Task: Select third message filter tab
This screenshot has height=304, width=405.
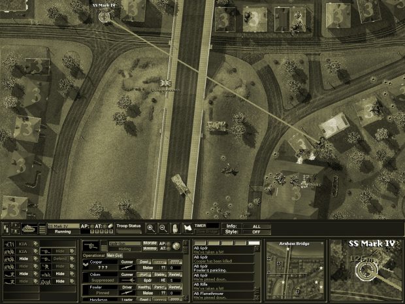Action: tap(227, 243)
